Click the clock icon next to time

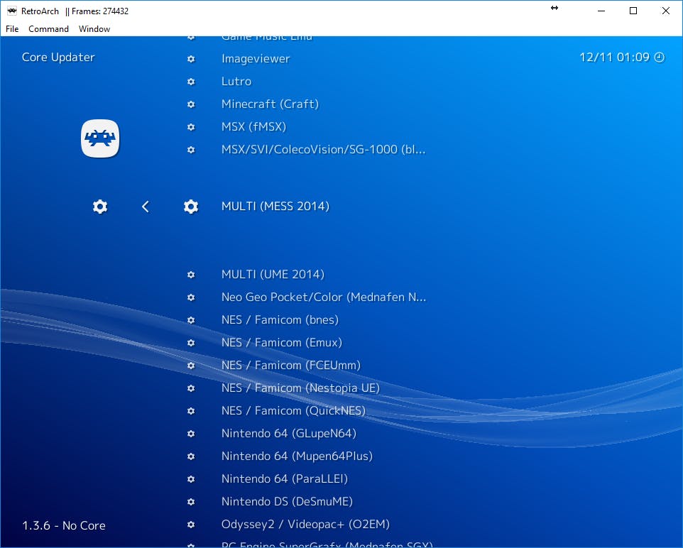(660, 57)
